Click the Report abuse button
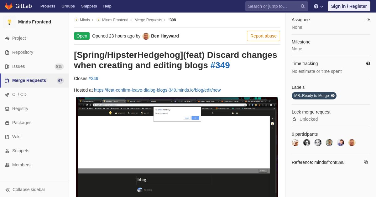Screen dimensions: 376x197 (x=264, y=36)
